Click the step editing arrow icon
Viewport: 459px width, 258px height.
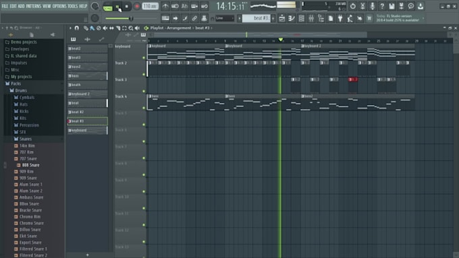click(x=175, y=18)
